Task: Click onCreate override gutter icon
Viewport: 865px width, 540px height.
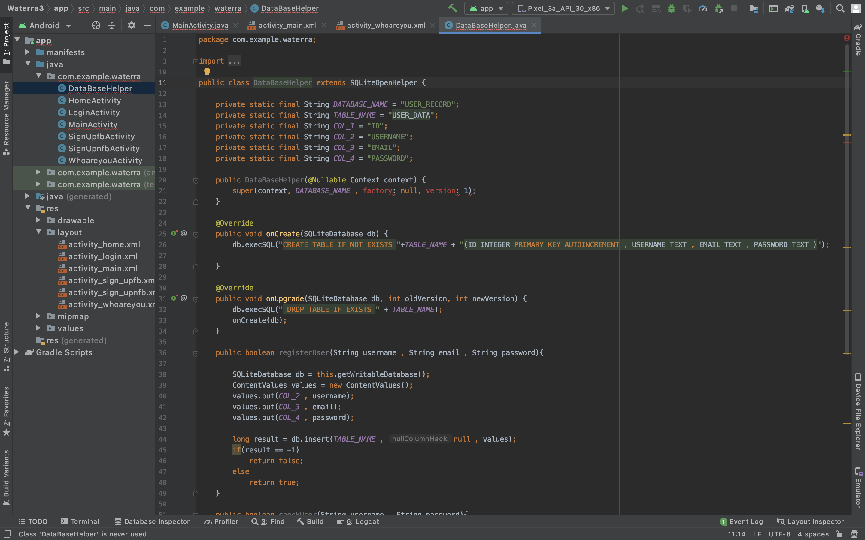Action: click(175, 234)
